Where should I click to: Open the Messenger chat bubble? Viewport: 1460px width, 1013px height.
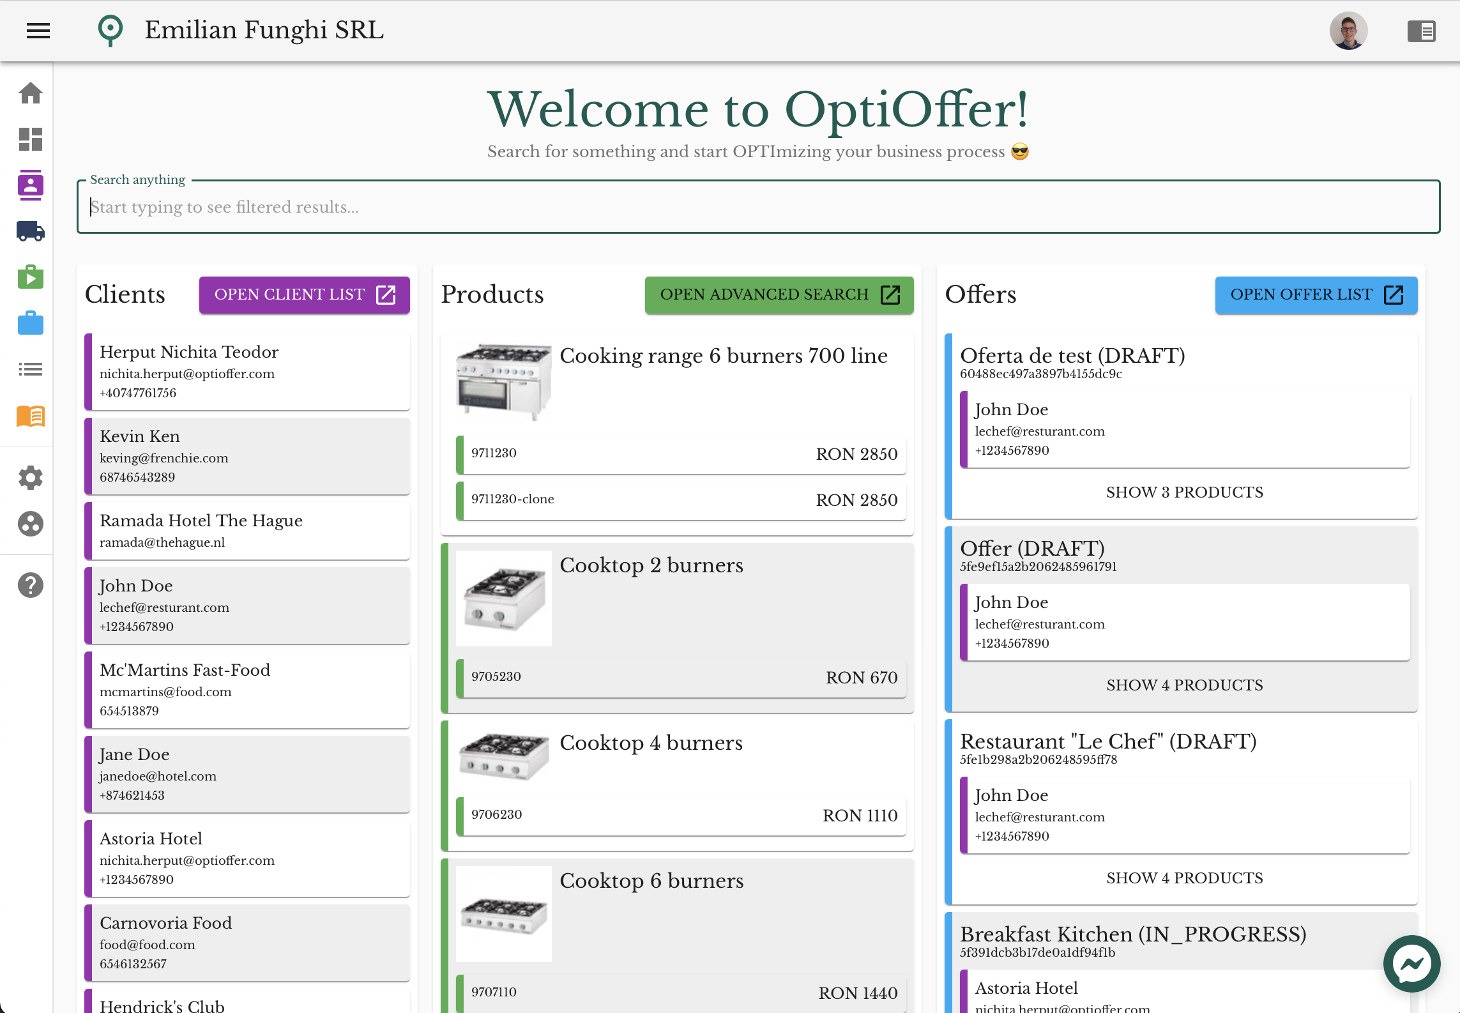(x=1411, y=964)
